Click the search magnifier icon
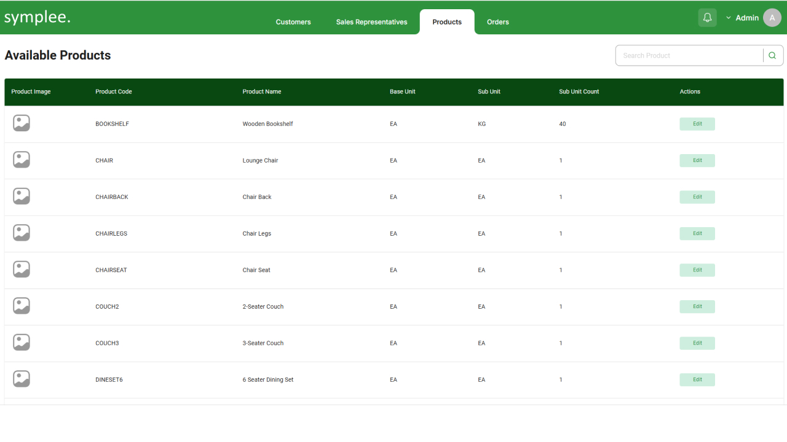 click(x=772, y=55)
